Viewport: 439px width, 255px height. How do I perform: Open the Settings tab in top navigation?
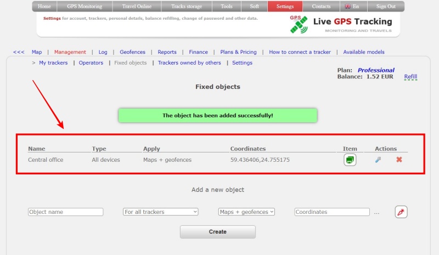pyautogui.click(x=284, y=7)
